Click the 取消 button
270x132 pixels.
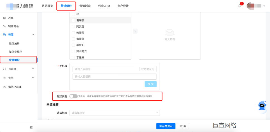click(x=183, y=126)
